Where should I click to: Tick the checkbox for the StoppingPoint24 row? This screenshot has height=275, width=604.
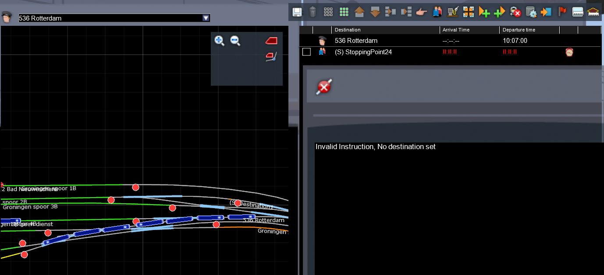[307, 52]
